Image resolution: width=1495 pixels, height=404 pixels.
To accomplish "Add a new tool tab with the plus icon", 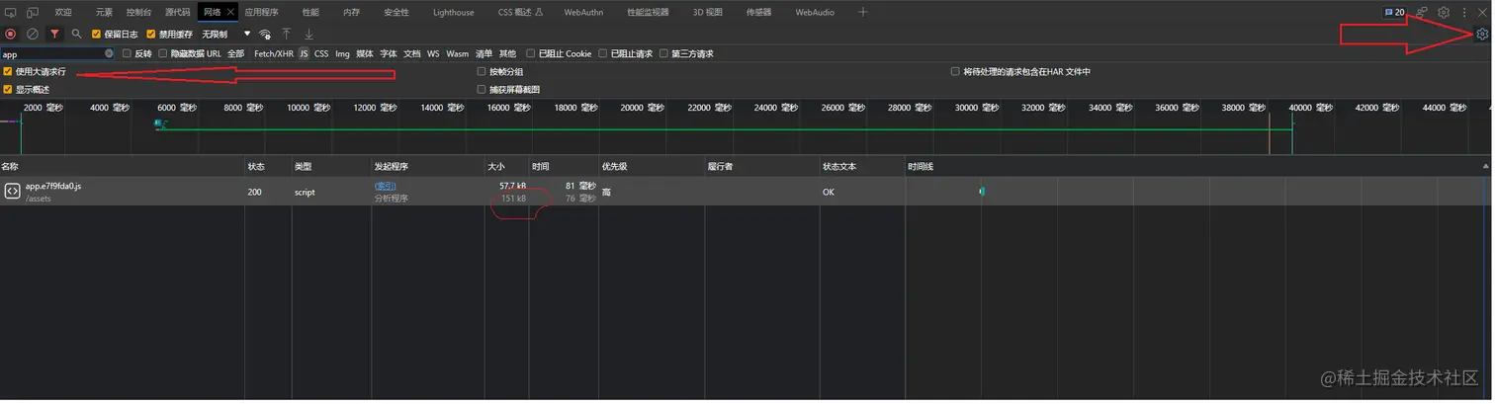I will tap(863, 12).
